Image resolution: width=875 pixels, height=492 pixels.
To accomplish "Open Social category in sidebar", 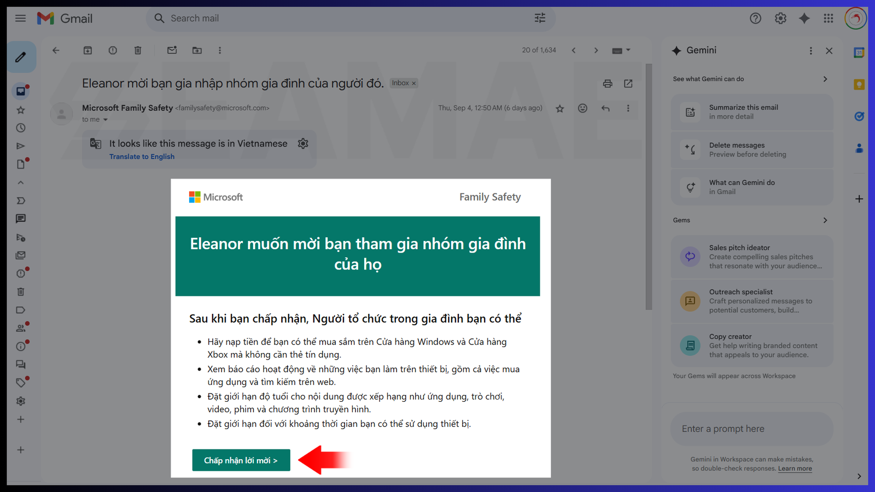I will coord(21,328).
